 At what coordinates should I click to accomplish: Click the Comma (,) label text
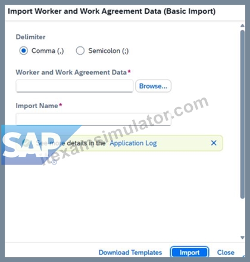click(x=48, y=51)
